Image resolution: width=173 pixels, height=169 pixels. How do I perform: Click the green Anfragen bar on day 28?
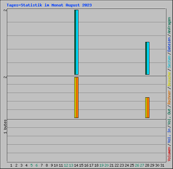(146, 58)
